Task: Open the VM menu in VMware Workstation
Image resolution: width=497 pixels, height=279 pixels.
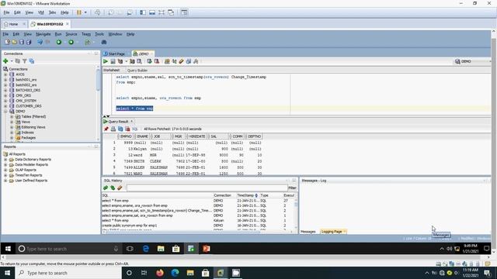Action: [x=41, y=12]
